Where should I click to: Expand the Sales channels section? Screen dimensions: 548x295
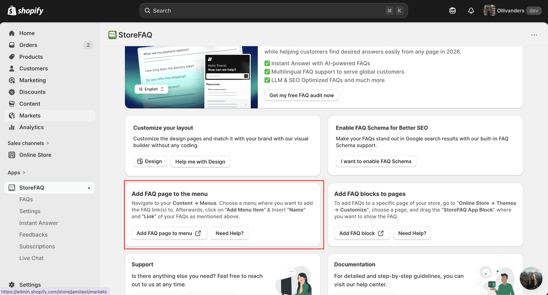[28, 143]
